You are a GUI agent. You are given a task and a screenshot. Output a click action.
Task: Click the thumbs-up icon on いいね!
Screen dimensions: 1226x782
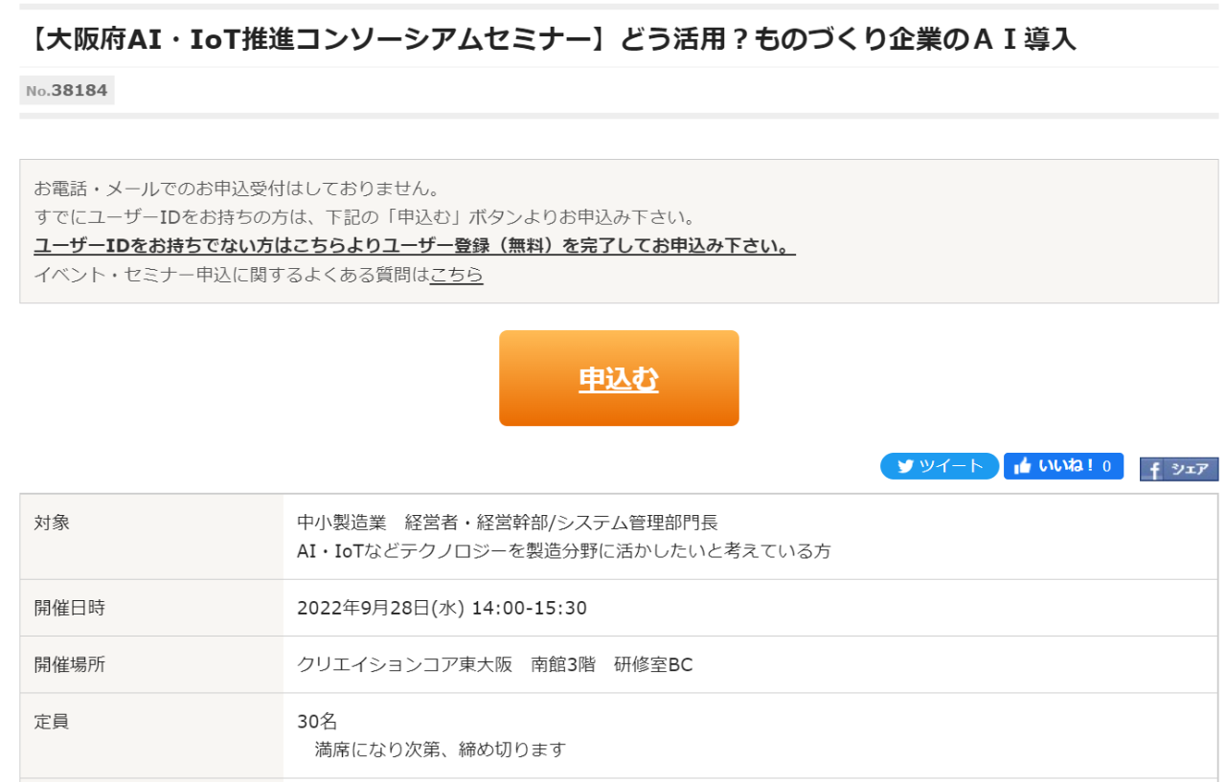1023,466
